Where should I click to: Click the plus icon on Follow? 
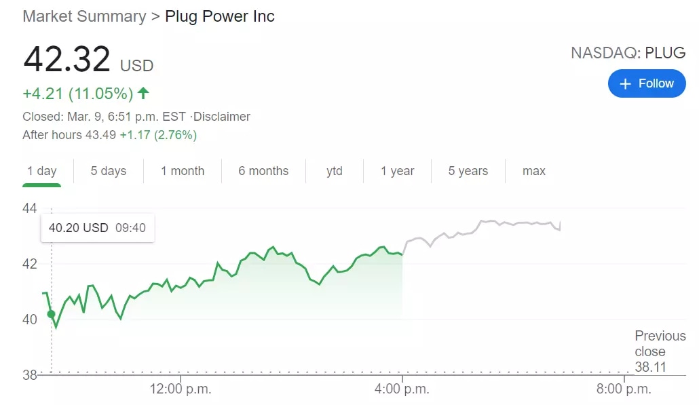tap(625, 83)
